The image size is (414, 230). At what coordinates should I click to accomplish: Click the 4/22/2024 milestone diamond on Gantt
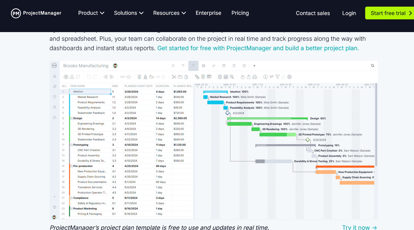(x=308, y=140)
